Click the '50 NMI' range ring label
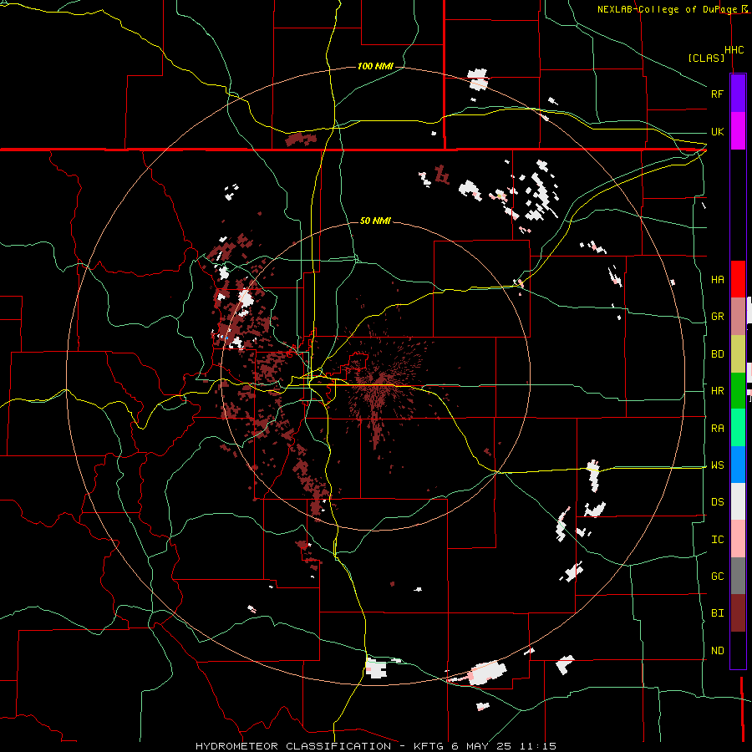This screenshot has height=752, width=752. [375, 221]
